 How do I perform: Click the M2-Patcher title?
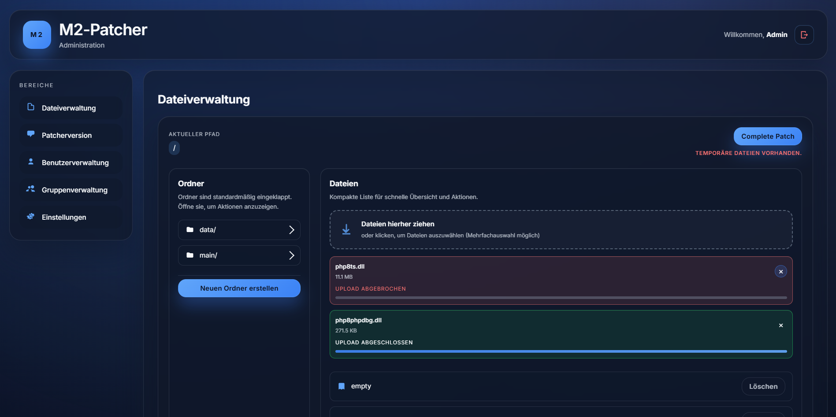tap(103, 30)
